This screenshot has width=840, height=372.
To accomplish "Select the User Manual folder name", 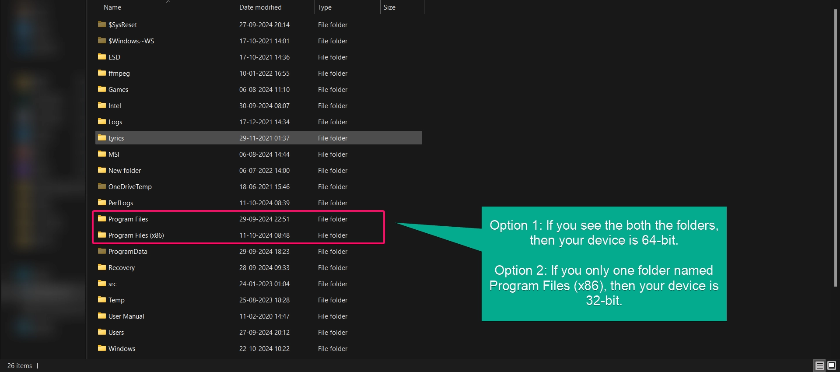I will point(126,316).
